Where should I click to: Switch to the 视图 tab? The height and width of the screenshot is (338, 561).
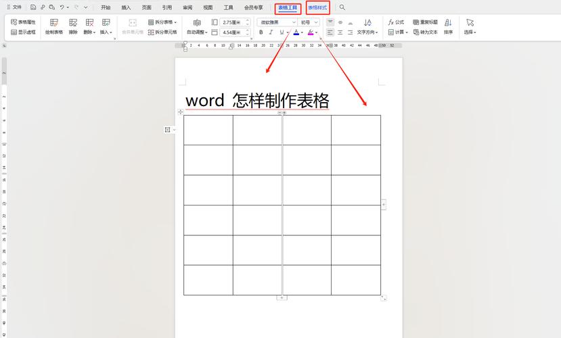[208, 7]
